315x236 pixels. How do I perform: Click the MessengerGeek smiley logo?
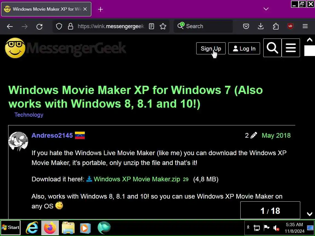coord(15,48)
